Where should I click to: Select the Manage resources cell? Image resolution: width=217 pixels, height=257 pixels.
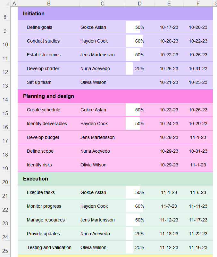click(x=49, y=220)
